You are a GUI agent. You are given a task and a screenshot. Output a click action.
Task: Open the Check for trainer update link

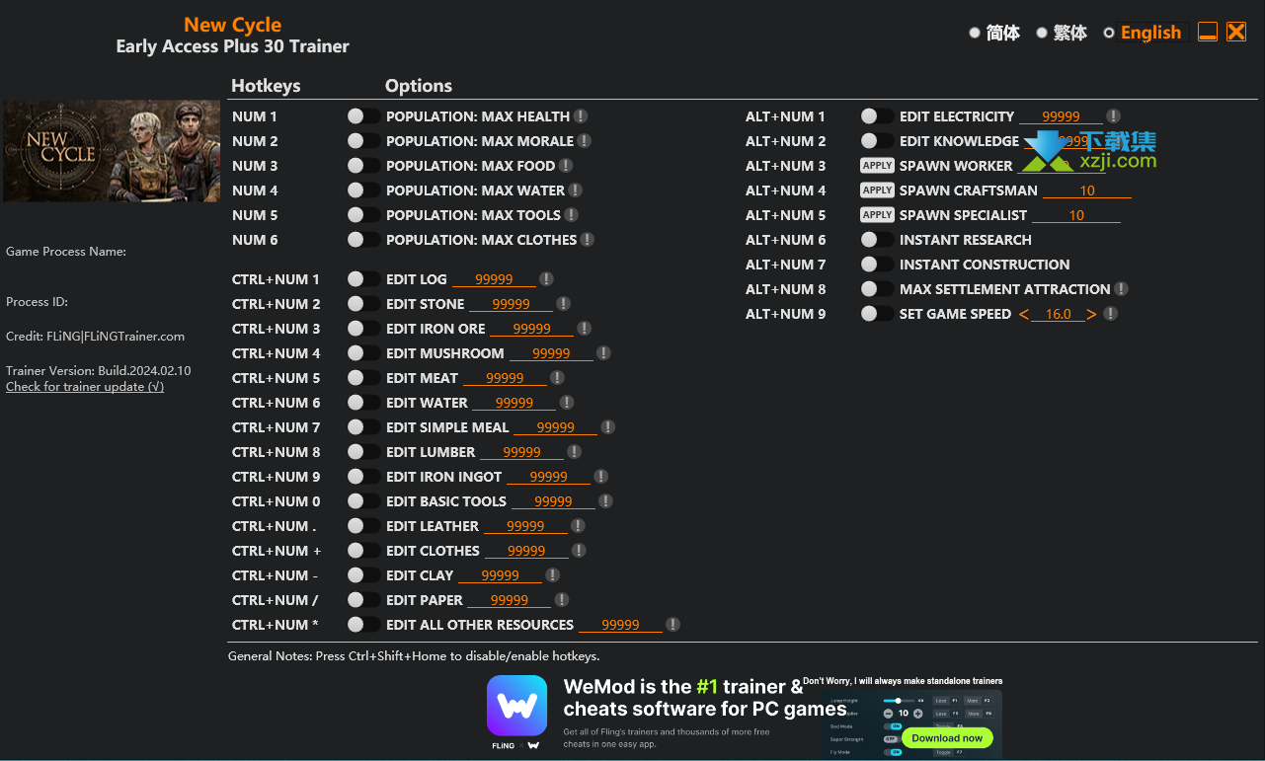[x=85, y=387]
